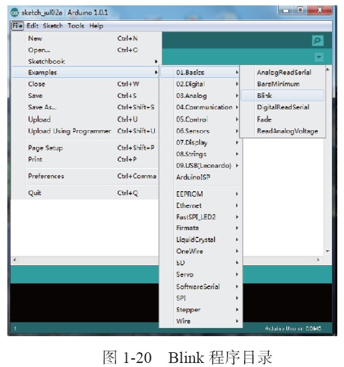Expand the 02.Digital examples submenu
This screenshot has width=344, height=367.
[200, 84]
